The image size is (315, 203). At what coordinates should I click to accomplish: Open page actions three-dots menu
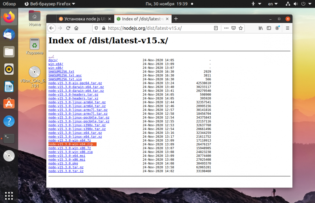coord(226,28)
